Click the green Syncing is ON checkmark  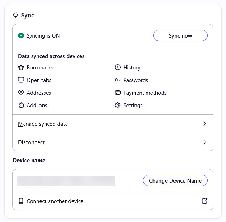pos(21,35)
